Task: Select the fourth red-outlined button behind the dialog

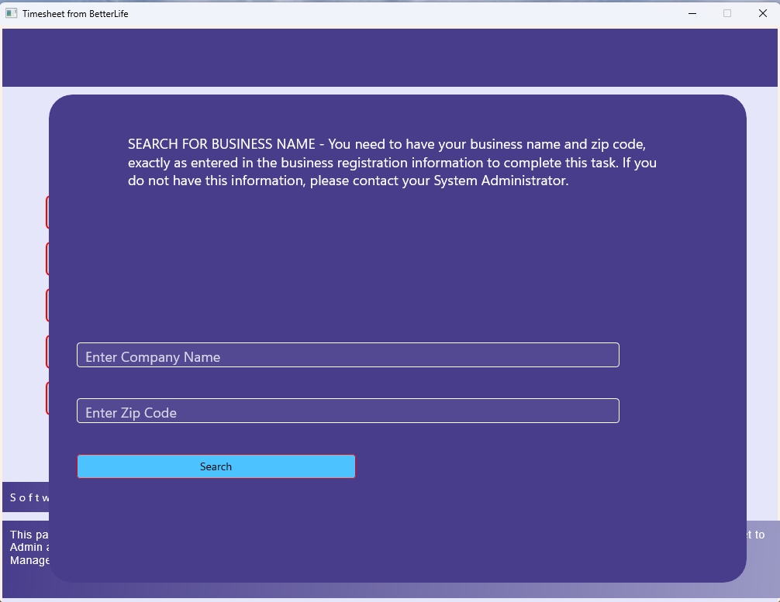Action: click(x=47, y=352)
